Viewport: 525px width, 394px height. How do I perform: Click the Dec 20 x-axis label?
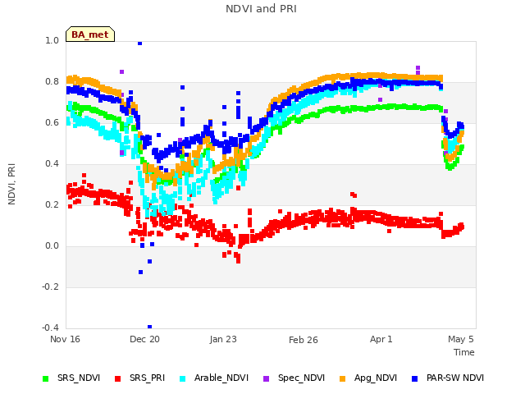[144, 339]
